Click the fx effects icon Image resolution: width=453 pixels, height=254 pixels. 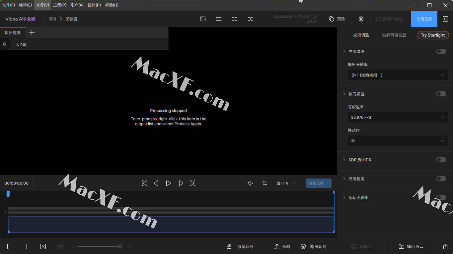coord(4,44)
